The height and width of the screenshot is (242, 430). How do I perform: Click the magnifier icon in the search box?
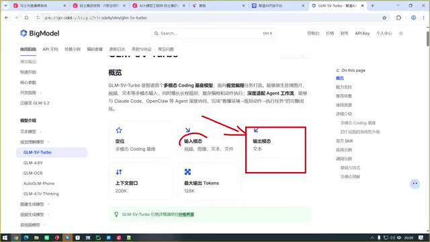point(156,33)
